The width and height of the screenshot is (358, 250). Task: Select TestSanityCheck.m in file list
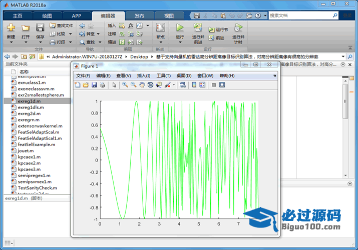[37, 188]
